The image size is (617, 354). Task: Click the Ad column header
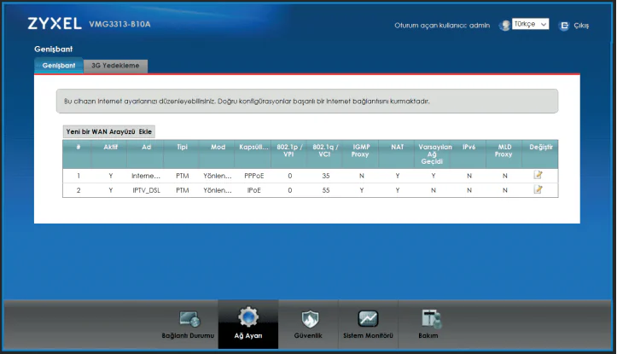[x=146, y=147]
